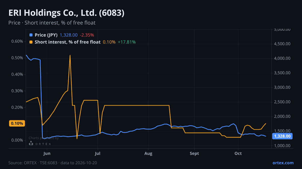302x169 pixels.
Task: Click the 3,000.00 right axis label
Action: (x=282, y=87)
